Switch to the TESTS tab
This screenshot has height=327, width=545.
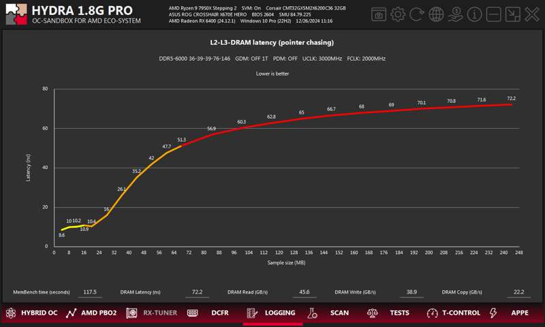391,313
